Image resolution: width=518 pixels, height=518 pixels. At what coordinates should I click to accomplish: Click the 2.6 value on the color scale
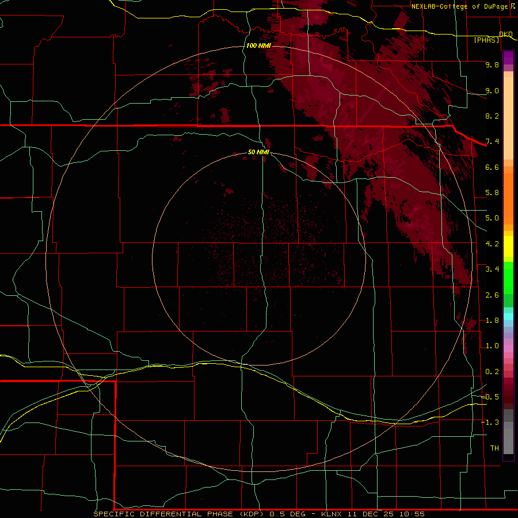(492, 295)
